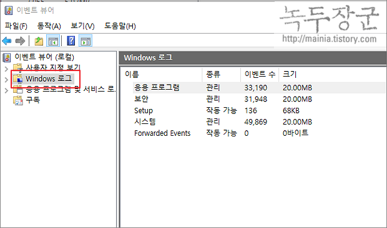This screenshot has width=387, height=228.
Task: Click the Windows 로그 pane header
Action: point(253,58)
